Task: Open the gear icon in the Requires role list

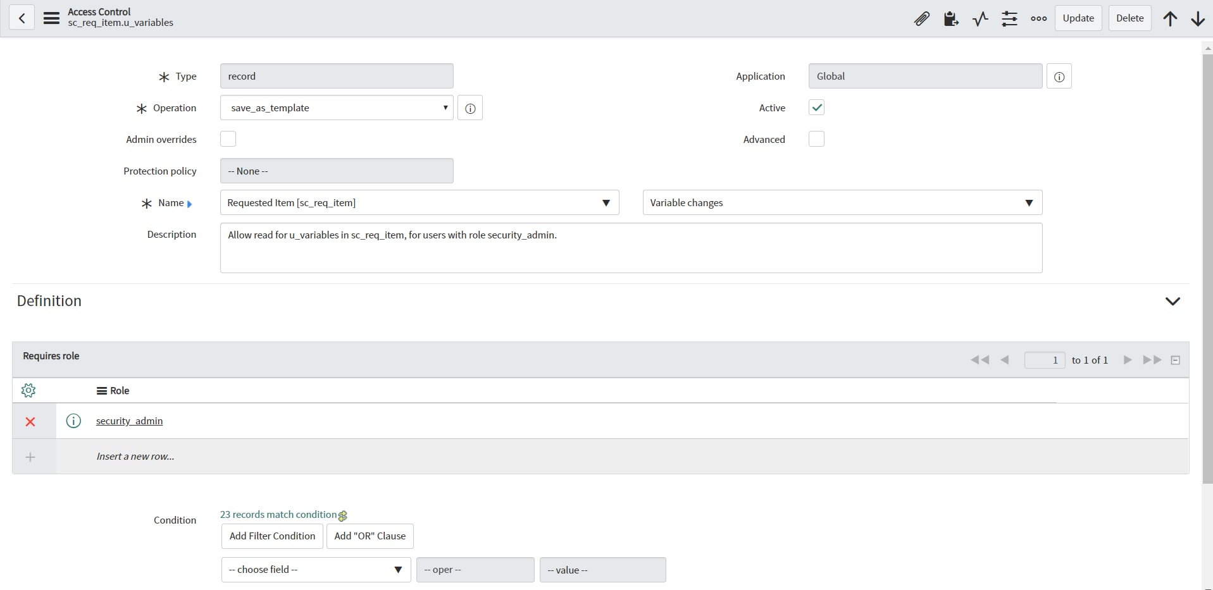Action: click(28, 390)
